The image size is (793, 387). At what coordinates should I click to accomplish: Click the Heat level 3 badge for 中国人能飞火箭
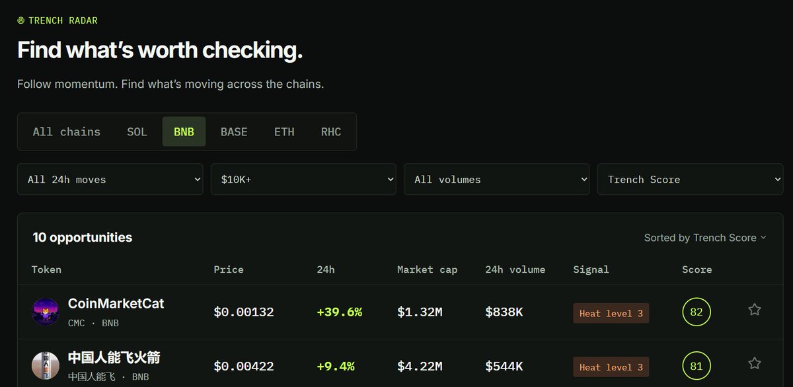611,367
